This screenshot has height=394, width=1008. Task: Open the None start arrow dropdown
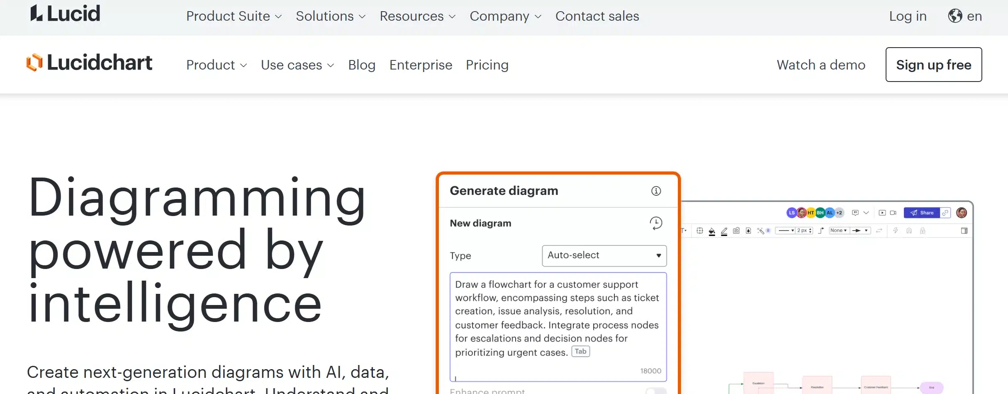(839, 231)
